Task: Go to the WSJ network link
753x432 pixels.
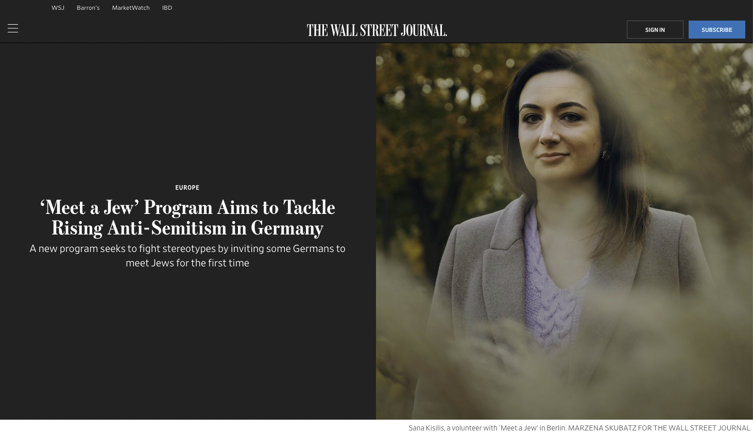Action: [x=58, y=8]
